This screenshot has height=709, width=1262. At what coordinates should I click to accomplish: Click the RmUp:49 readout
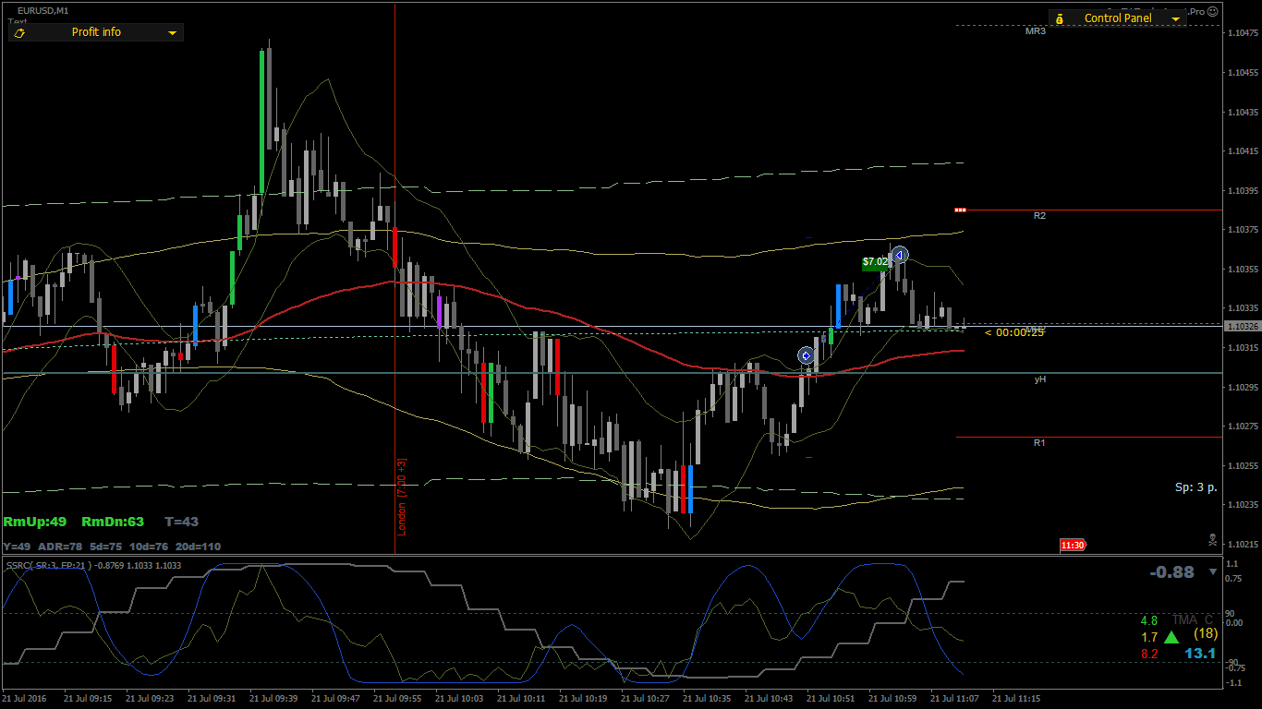point(35,523)
